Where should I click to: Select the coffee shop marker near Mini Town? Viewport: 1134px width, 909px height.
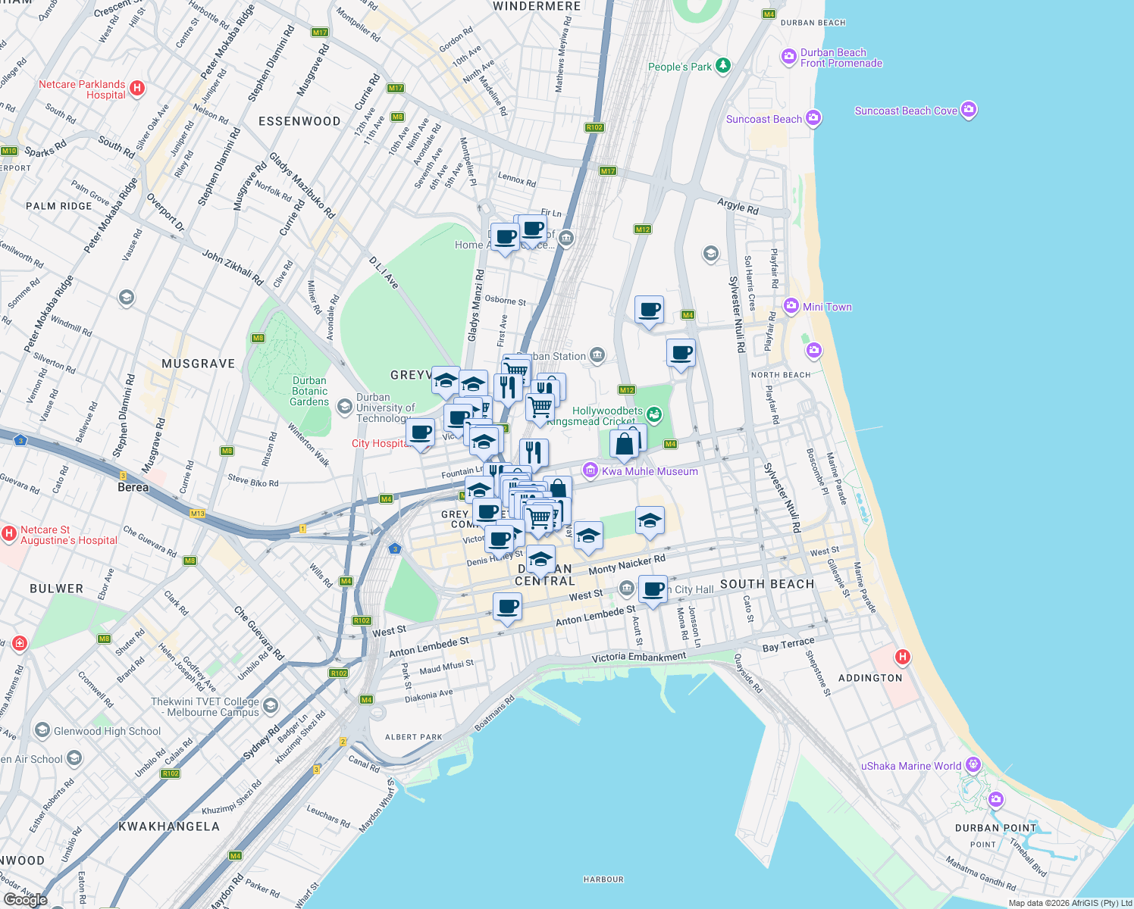[680, 354]
